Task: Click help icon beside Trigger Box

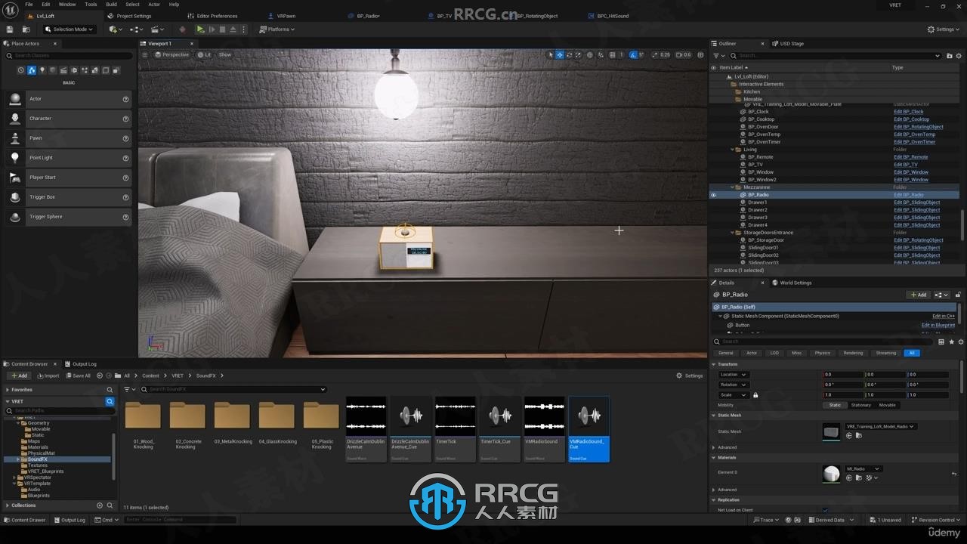Action: tap(125, 197)
